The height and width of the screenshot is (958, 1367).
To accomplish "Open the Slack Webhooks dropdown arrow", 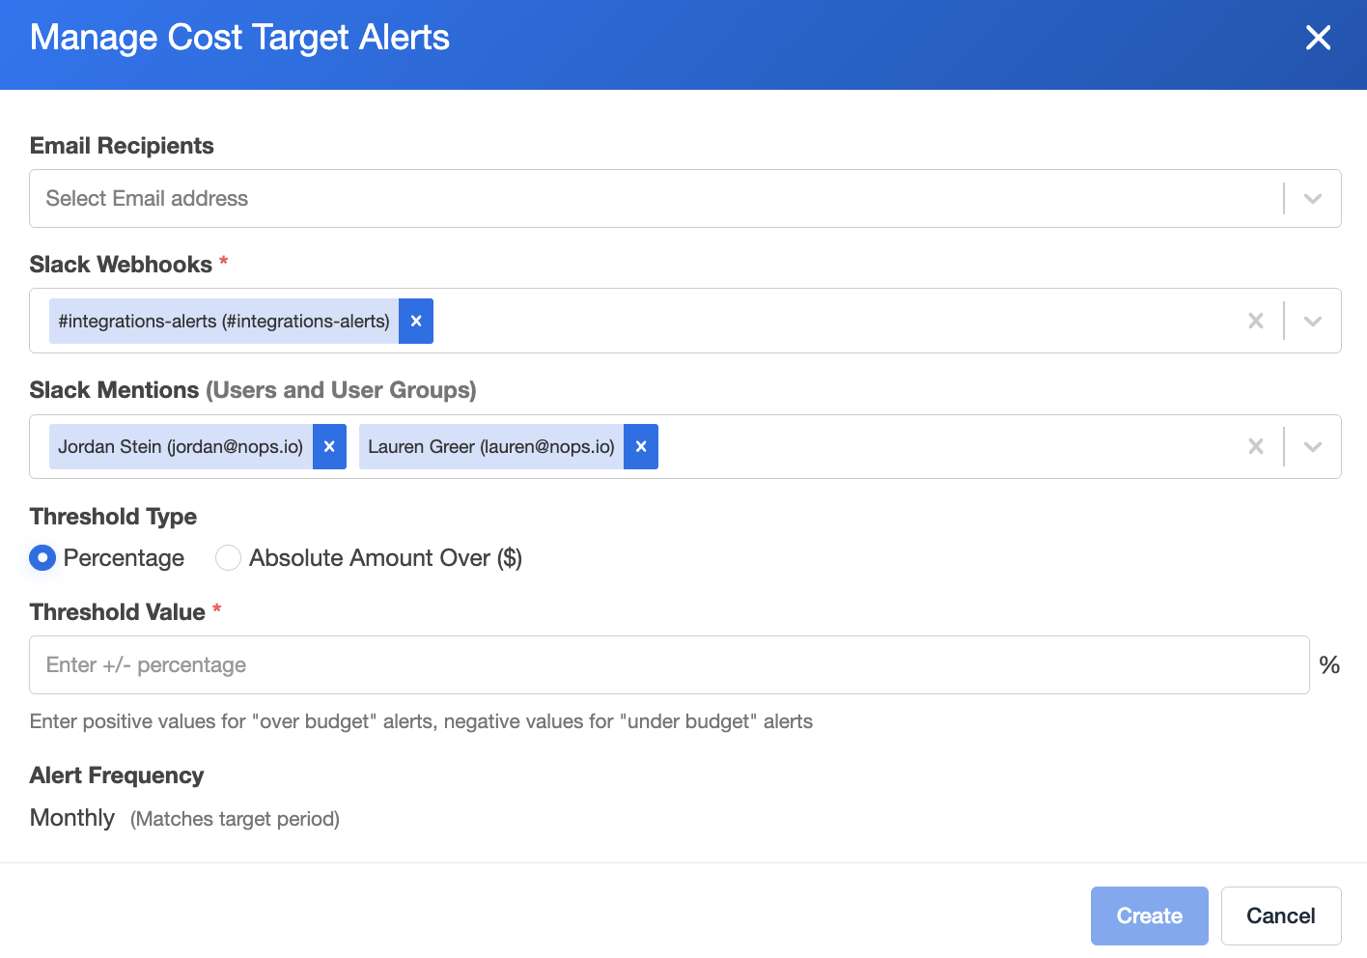I will click(x=1312, y=322).
